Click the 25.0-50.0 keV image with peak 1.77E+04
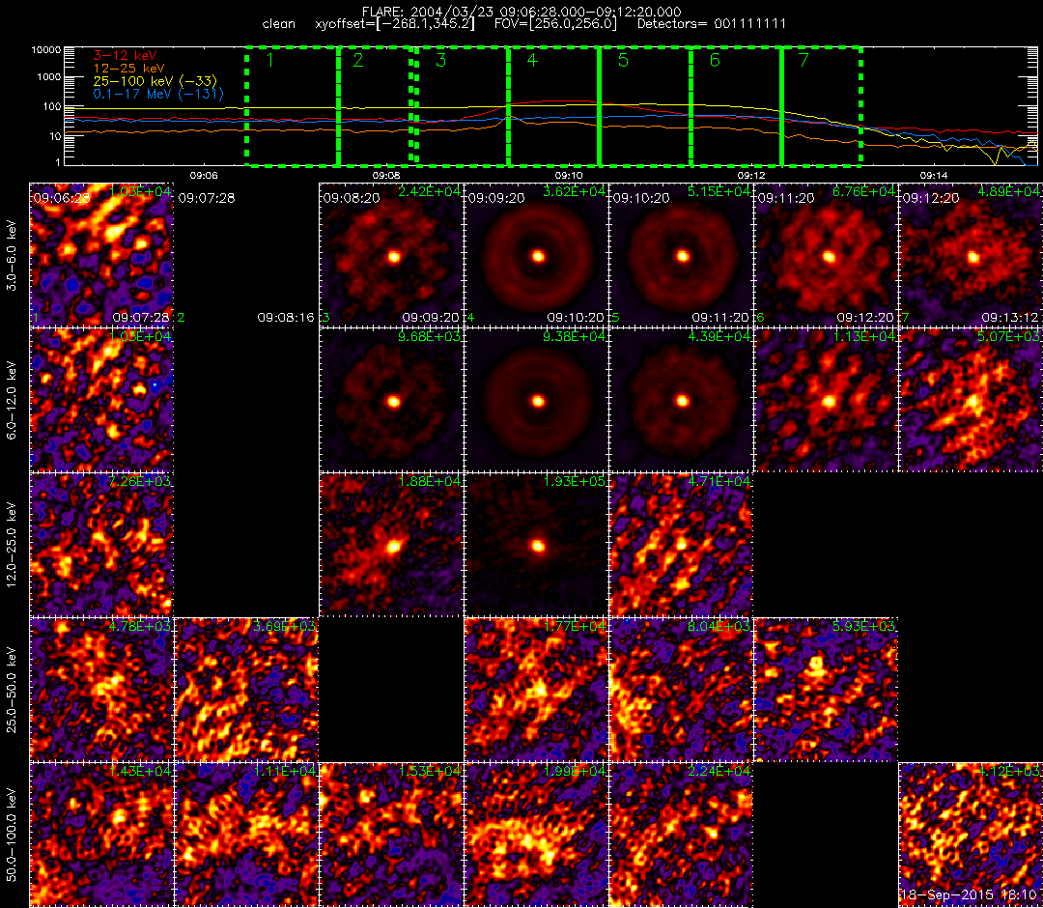 [536, 690]
